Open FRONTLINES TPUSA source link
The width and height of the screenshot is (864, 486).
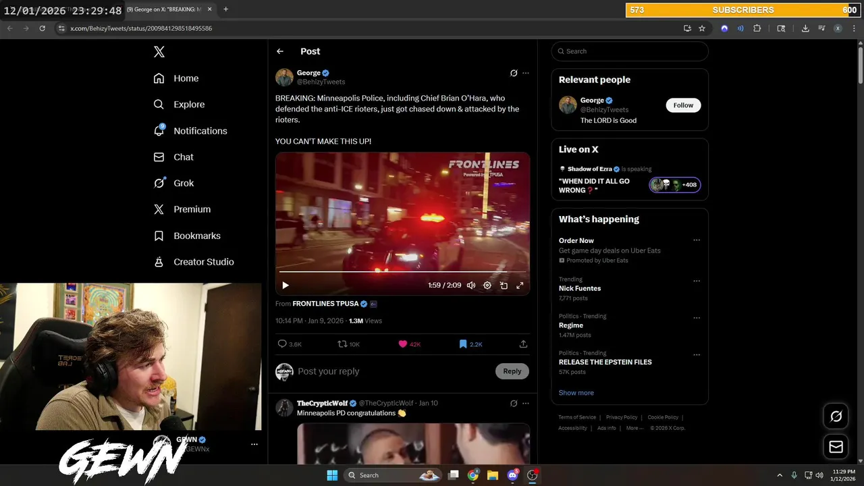[325, 304]
